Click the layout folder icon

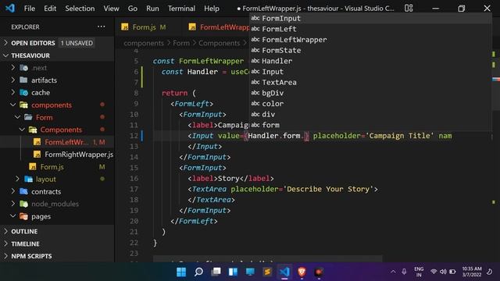point(28,179)
